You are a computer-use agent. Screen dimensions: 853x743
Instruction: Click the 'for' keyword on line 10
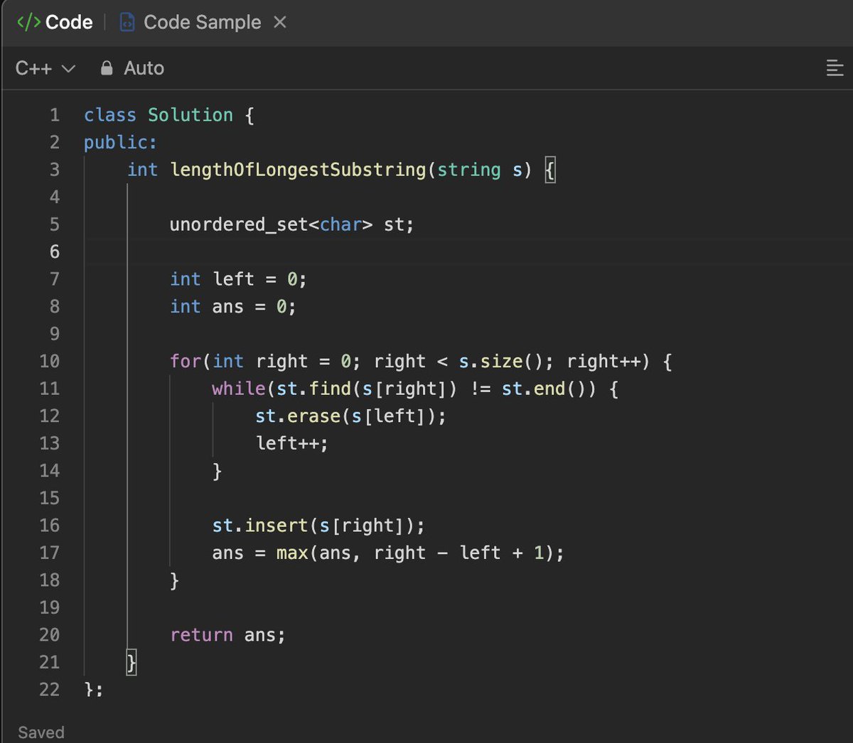pyautogui.click(x=186, y=361)
